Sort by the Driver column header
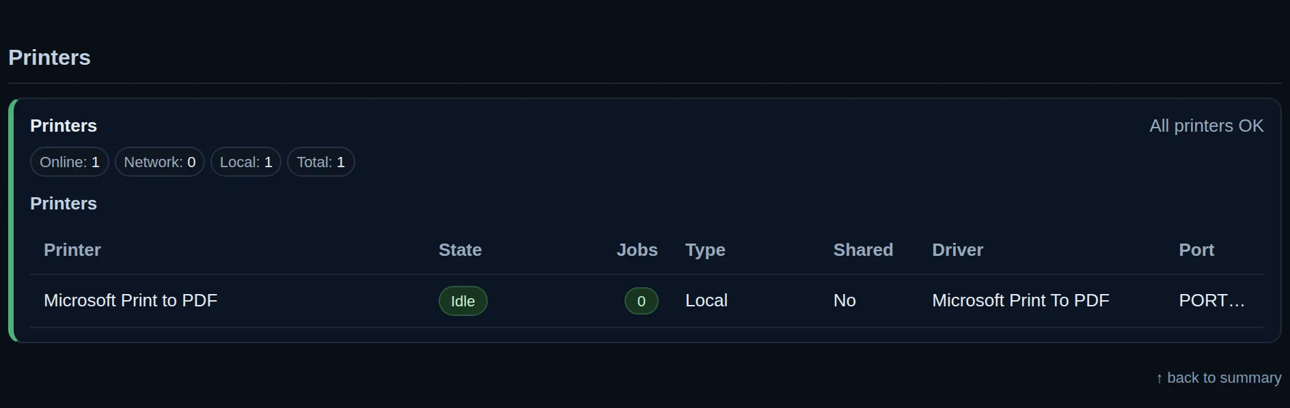The width and height of the screenshot is (1290, 408). pos(957,250)
